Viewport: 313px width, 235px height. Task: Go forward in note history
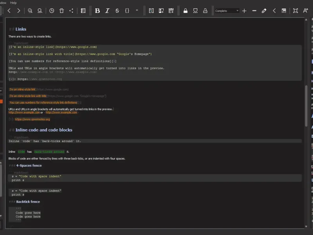click(18, 11)
